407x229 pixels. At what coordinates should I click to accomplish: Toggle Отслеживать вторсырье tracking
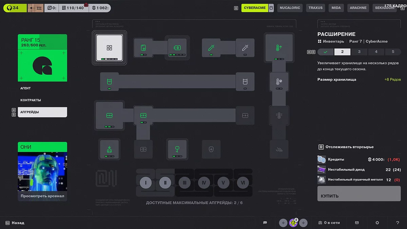pyautogui.click(x=346, y=147)
